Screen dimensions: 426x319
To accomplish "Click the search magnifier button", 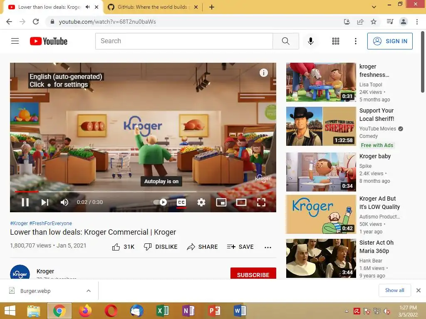I will tap(285, 41).
